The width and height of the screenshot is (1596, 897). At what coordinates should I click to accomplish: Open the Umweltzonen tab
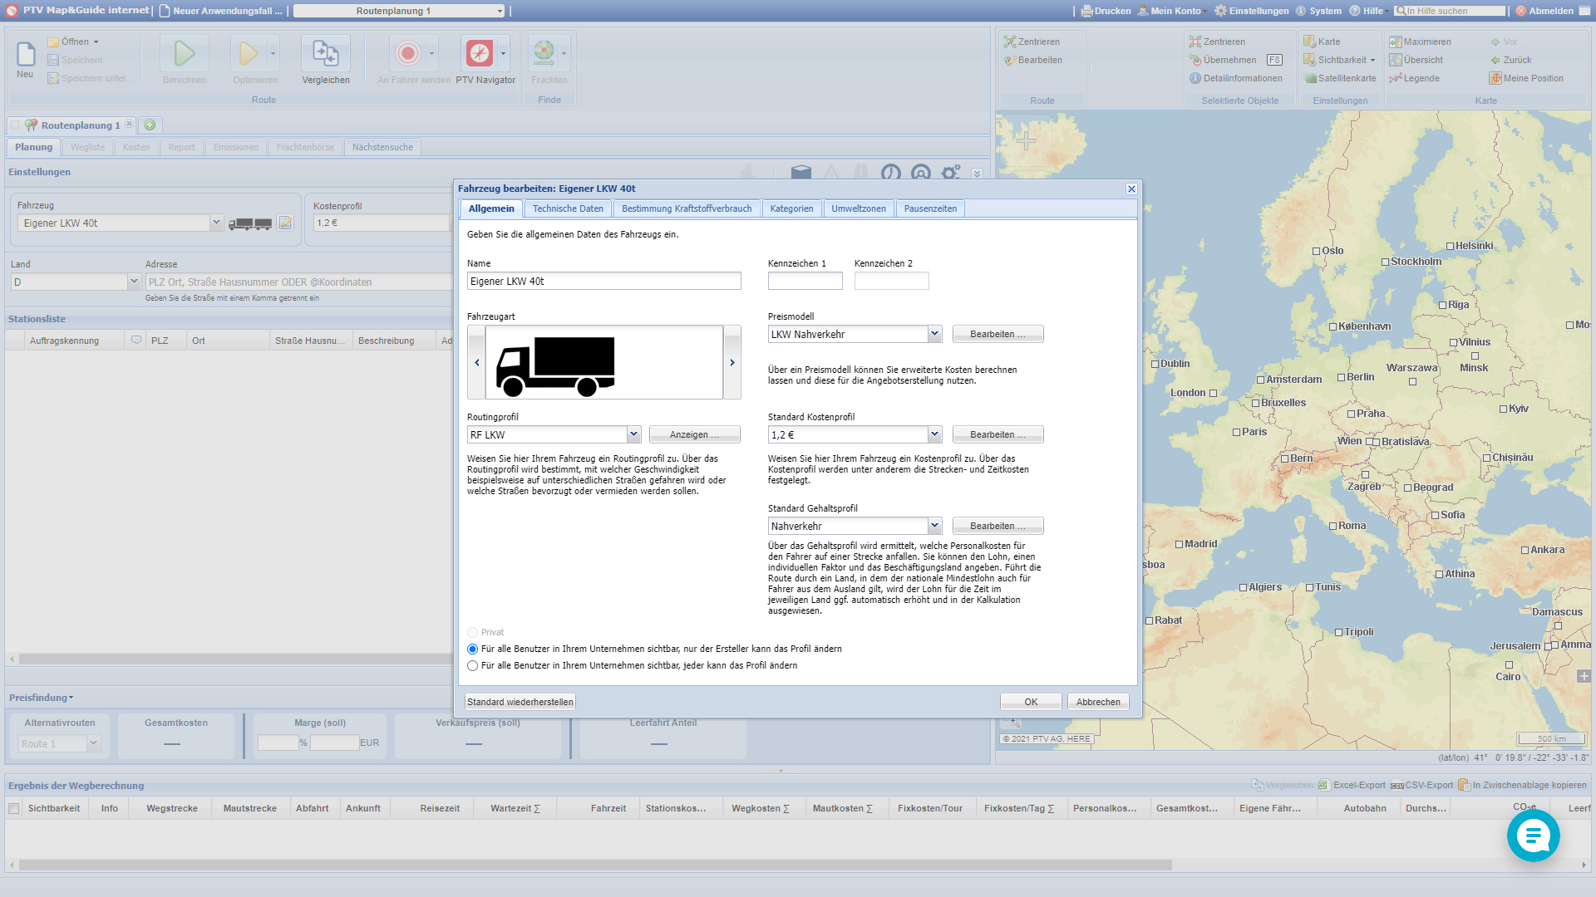(x=858, y=208)
